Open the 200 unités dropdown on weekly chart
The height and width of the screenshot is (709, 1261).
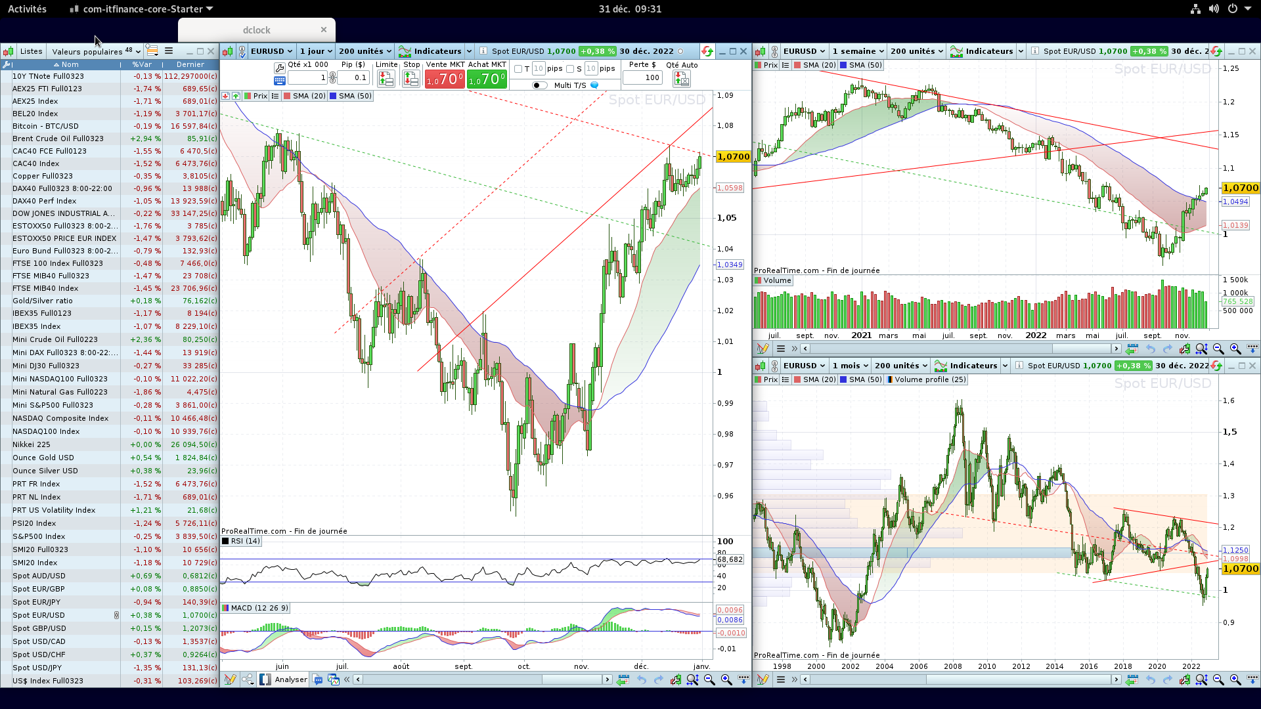click(916, 51)
